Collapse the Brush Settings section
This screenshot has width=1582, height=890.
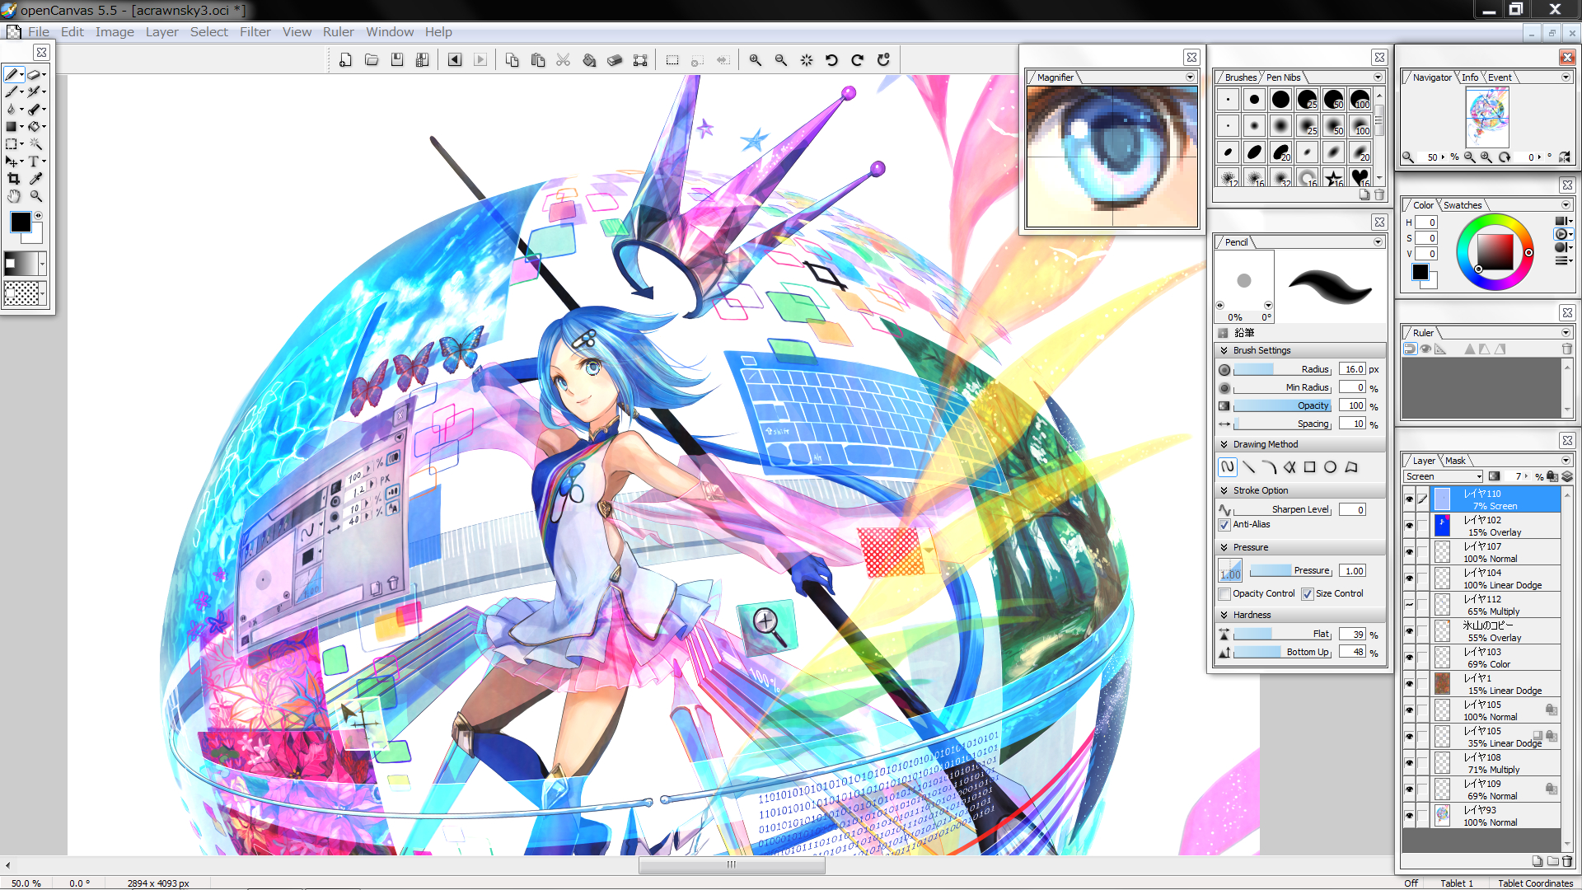(x=1224, y=350)
